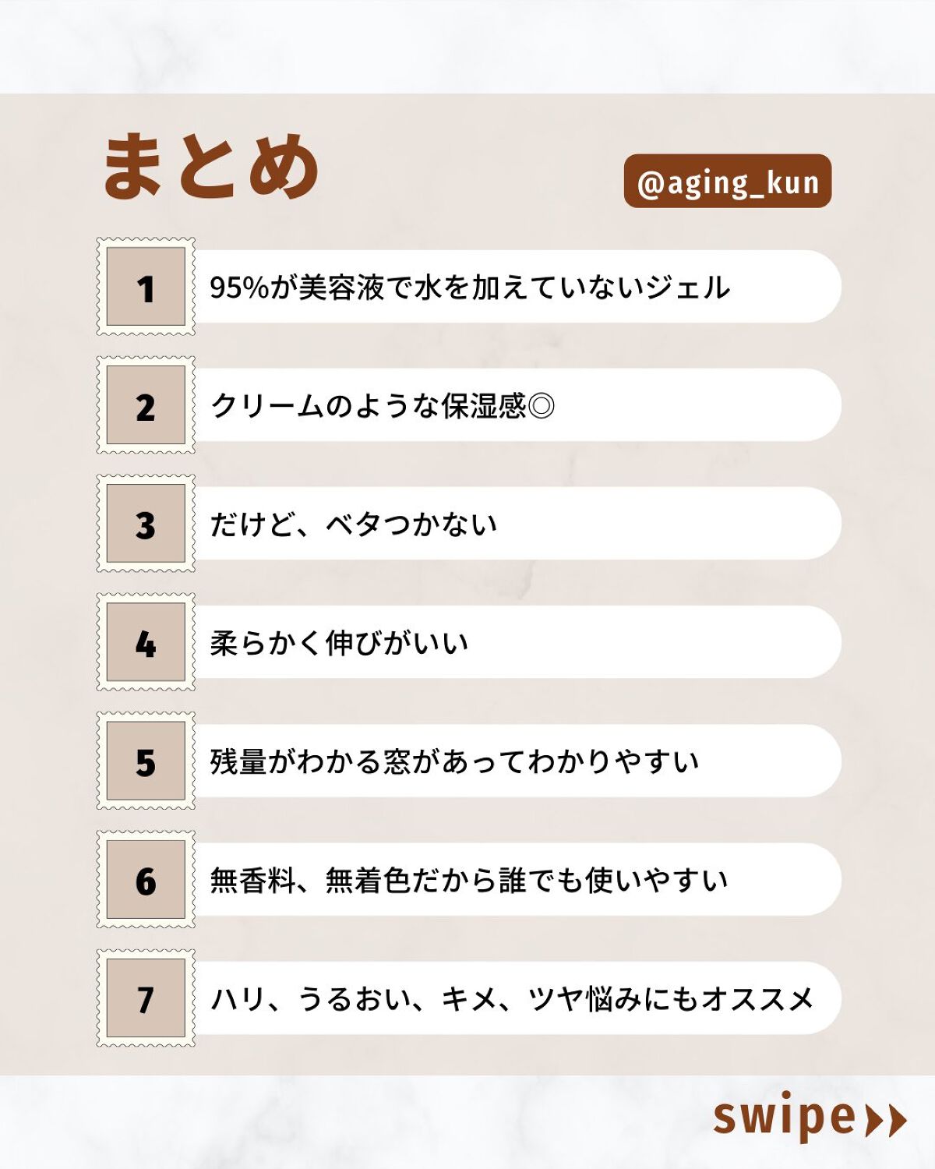The image size is (935, 1169).
Task: Click the number 2 stamp icon
Action: click(146, 405)
